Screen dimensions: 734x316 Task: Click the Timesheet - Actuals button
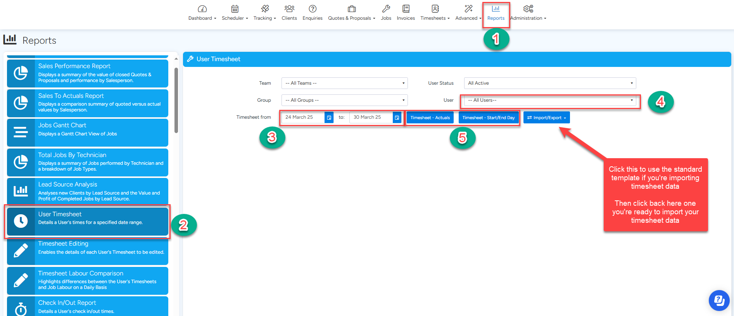pos(430,118)
